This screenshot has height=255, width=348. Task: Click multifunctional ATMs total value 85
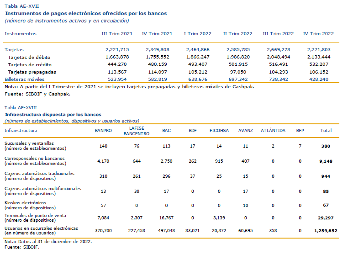[x=326, y=191]
